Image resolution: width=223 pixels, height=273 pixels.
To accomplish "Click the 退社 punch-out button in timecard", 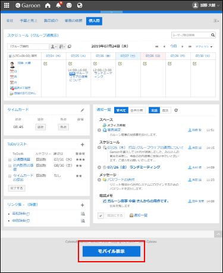I will click(40, 127).
